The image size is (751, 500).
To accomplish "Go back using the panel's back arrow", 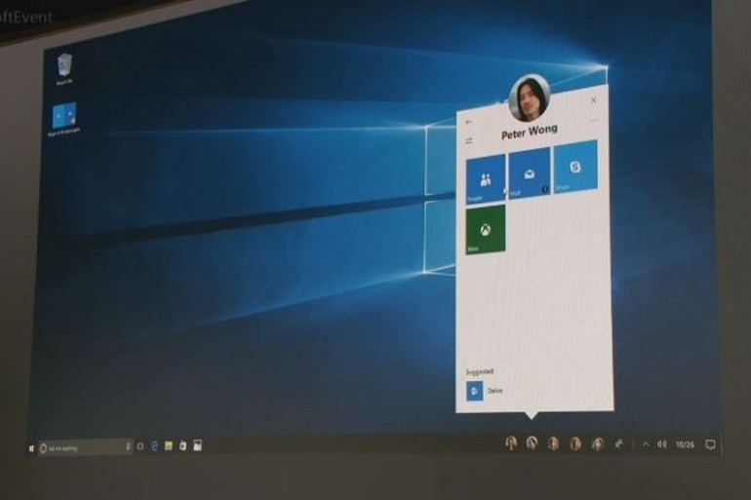I will (469, 123).
